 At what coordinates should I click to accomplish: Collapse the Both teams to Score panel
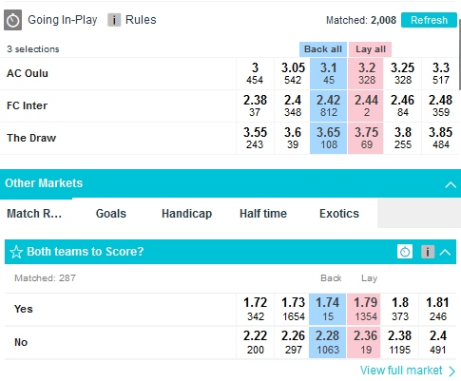446,252
